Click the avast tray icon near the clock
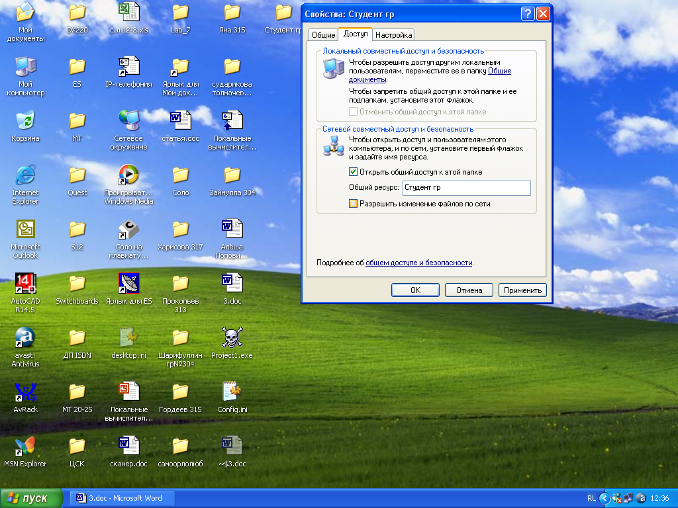The height and width of the screenshot is (508, 678). coord(640,498)
